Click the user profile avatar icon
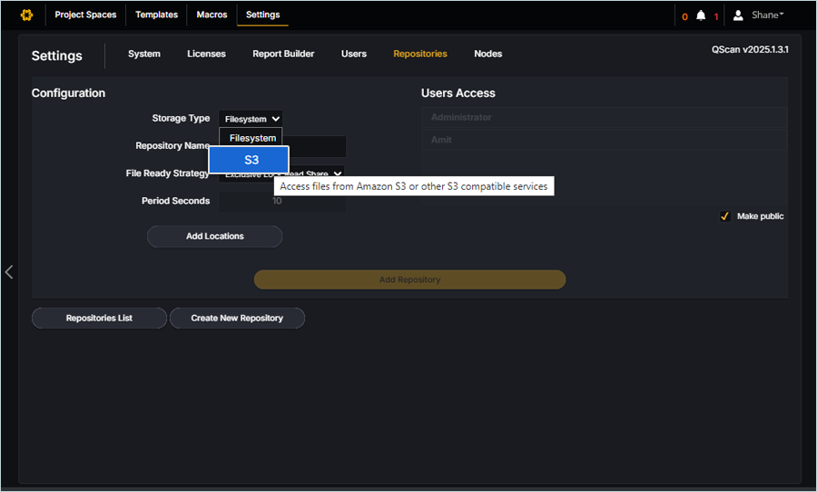 coord(739,15)
